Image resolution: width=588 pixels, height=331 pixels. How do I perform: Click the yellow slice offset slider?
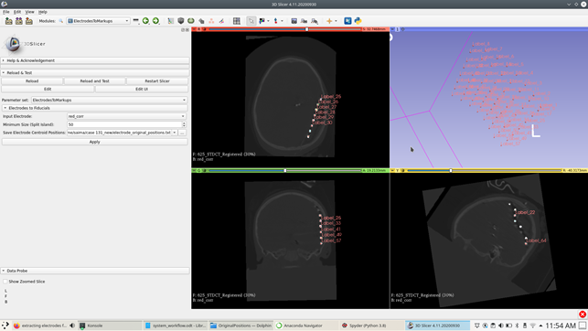[484, 170]
